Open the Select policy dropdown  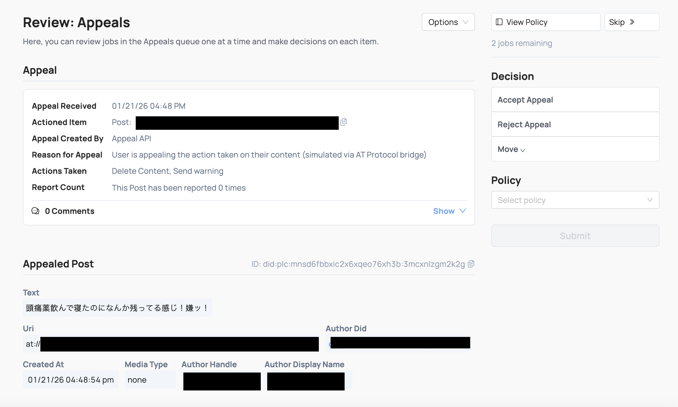pyautogui.click(x=575, y=200)
